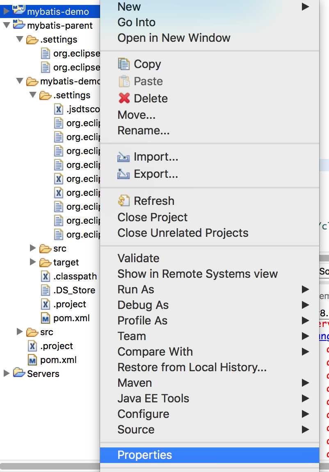Click the .classpath XML file icon

45,276
